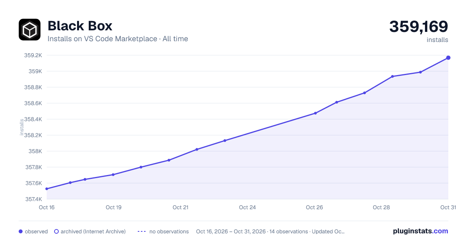This screenshot has width=467, height=245.
Task: Click the 358.8K y-axis label
Action: tap(33, 87)
